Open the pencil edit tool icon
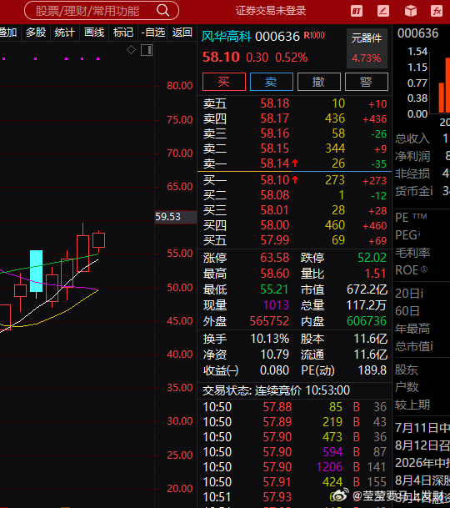The image size is (450, 508). click(x=383, y=12)
